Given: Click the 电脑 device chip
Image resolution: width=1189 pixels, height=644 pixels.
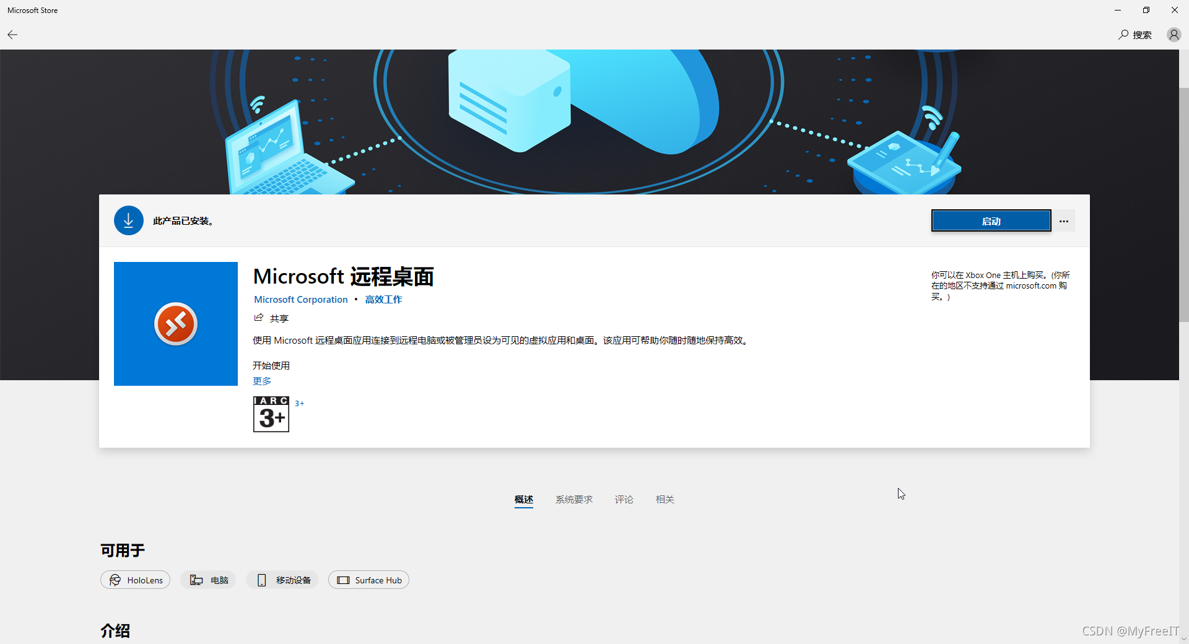Looking at the screenshot, I should (209, 580).
